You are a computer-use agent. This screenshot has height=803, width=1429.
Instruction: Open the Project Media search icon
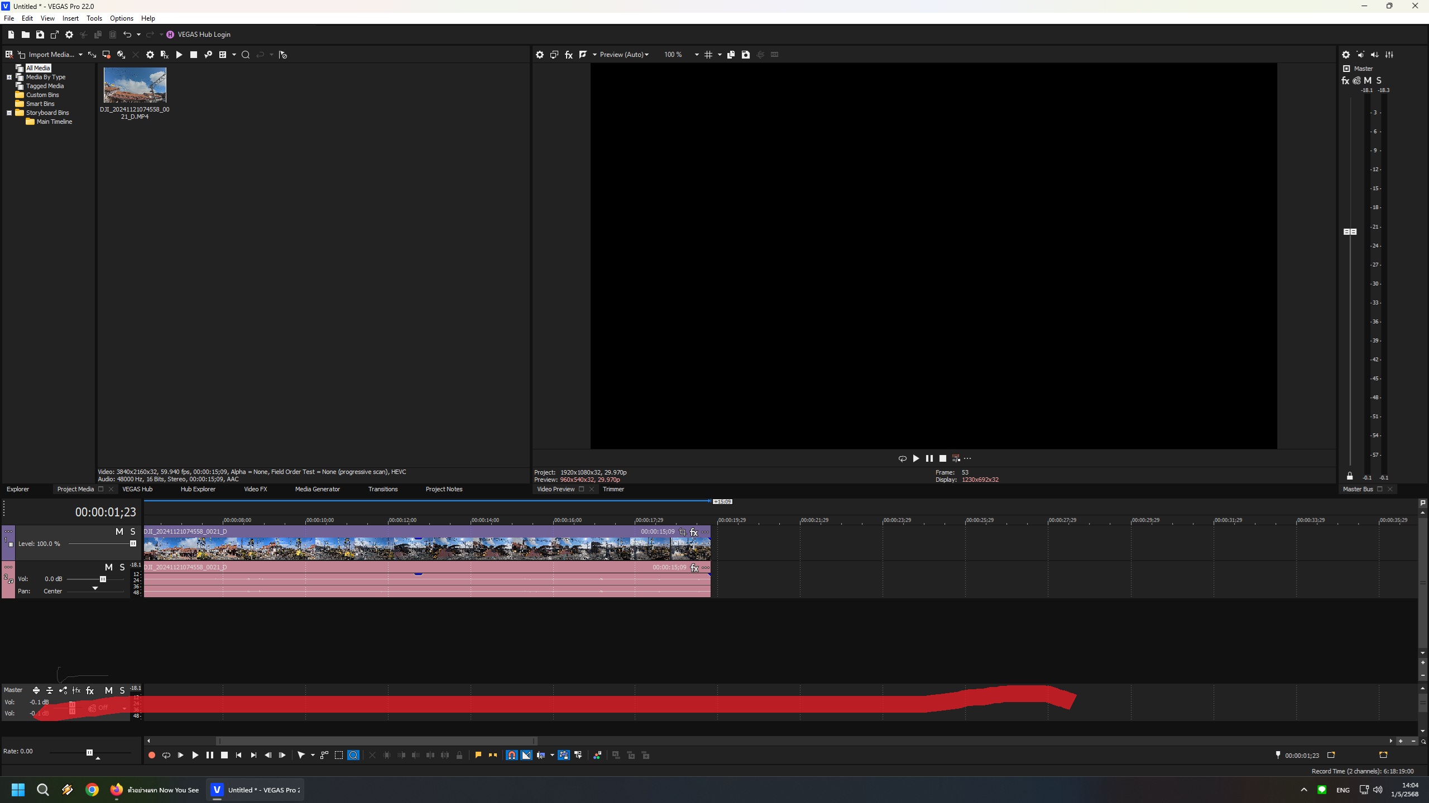246,55
